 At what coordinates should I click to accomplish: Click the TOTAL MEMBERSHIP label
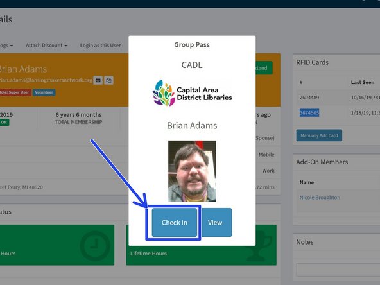[x=78, y=122]
